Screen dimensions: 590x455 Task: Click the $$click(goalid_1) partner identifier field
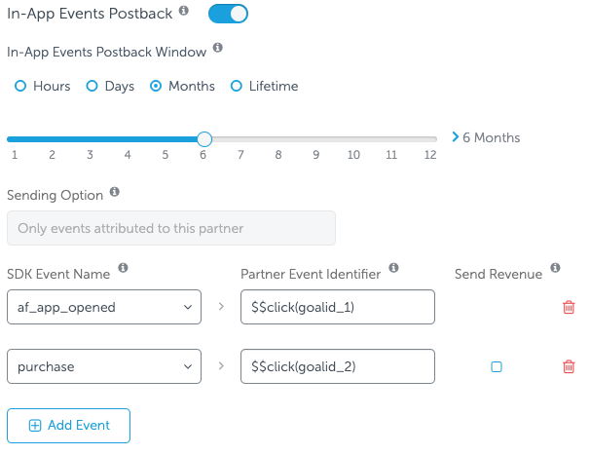pos(338,307)
